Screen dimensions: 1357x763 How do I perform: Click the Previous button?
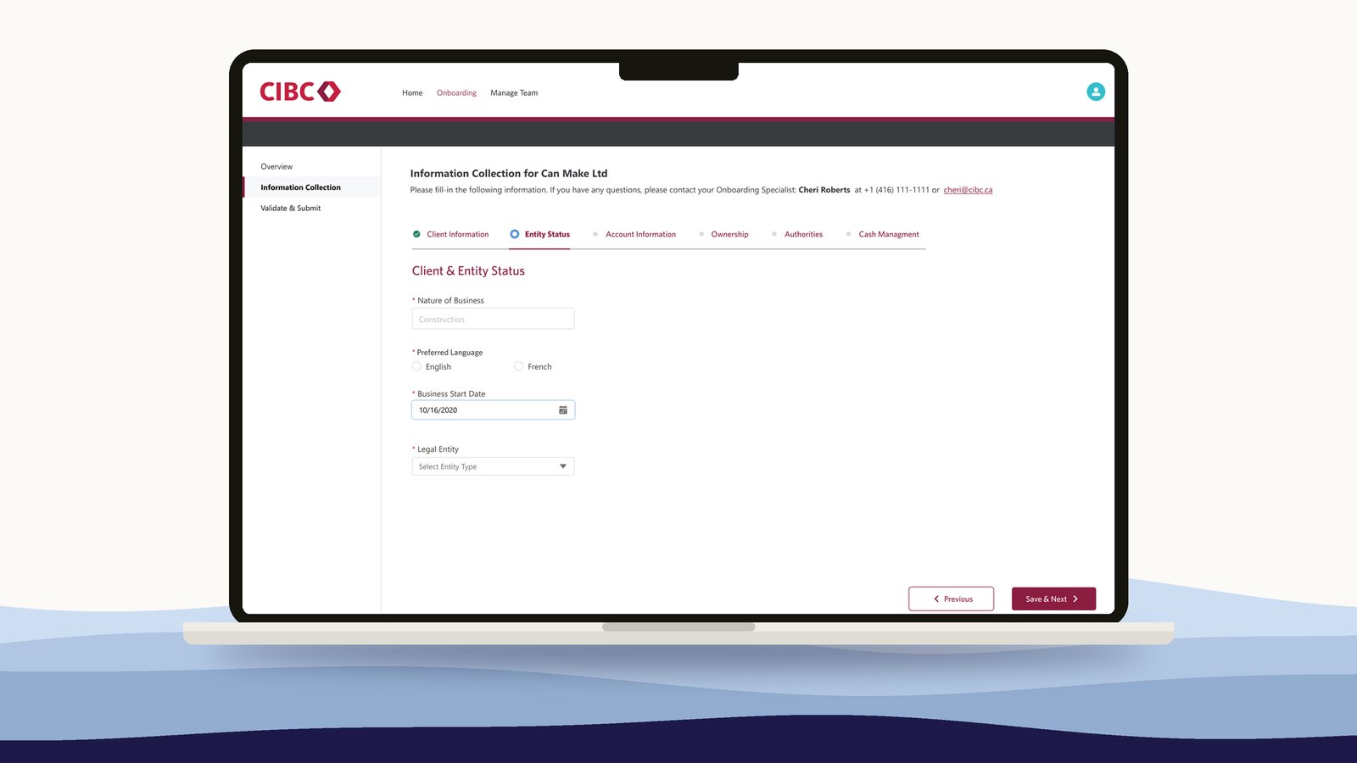[951, 599]
